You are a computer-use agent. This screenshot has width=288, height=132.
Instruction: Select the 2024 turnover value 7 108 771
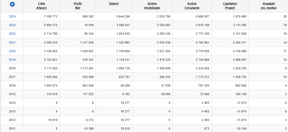[51, 16]
